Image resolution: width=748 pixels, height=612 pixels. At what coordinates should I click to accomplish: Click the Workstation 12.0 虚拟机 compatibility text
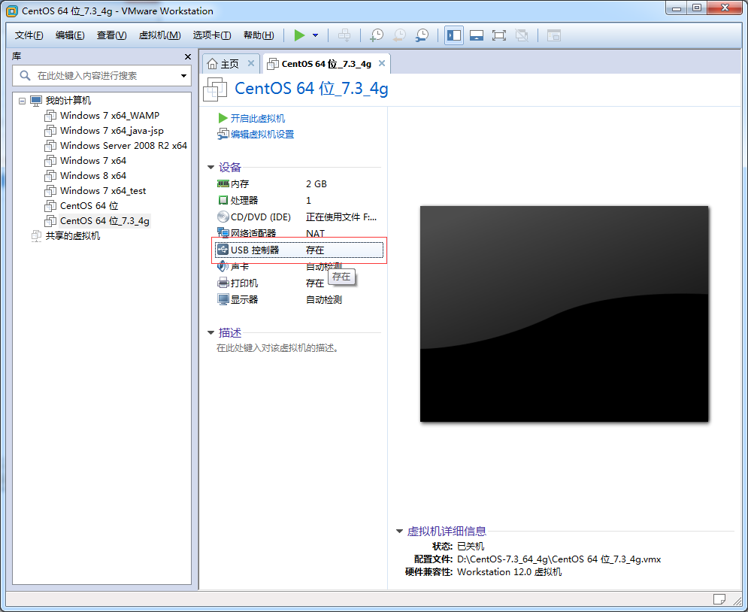(x=509, y=572)
